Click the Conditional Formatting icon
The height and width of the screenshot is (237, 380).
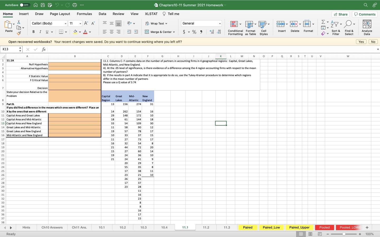tap(234, 24)
